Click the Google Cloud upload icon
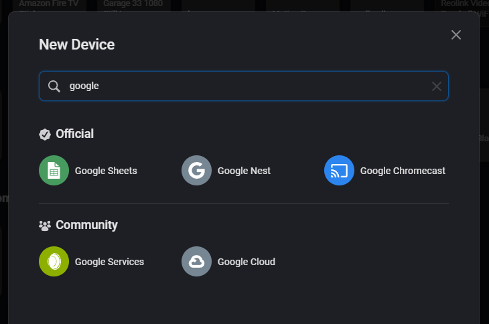489x324 pixels. coord(196,262)
